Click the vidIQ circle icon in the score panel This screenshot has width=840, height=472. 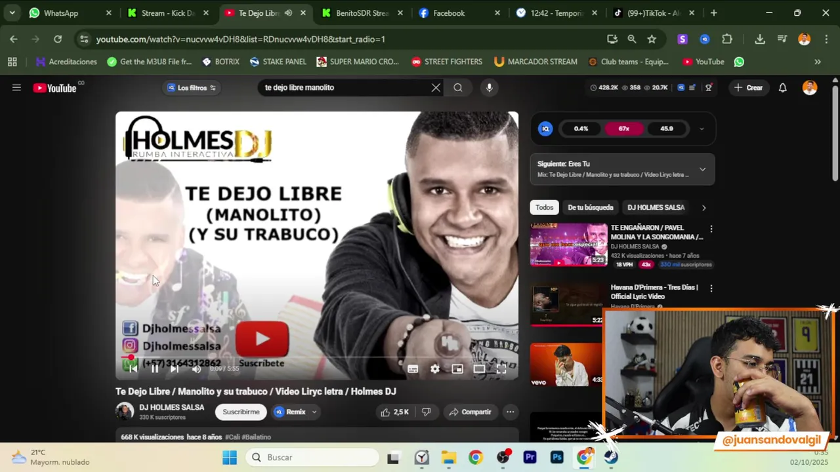[x=545, y=129]
